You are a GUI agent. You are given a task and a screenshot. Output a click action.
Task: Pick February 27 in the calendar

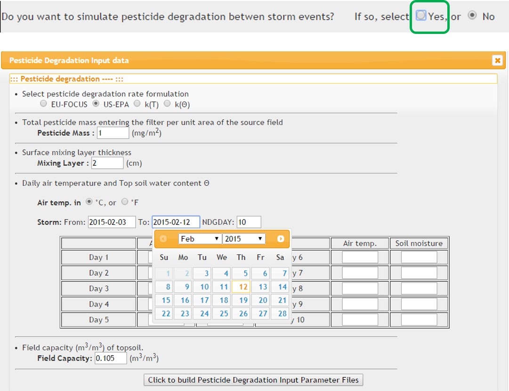[261, 313]
